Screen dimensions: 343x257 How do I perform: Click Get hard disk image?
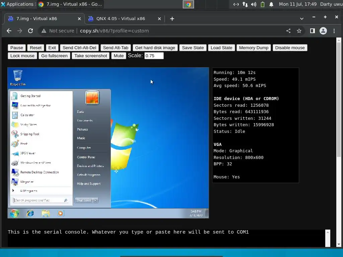click(x=155, y=48)
